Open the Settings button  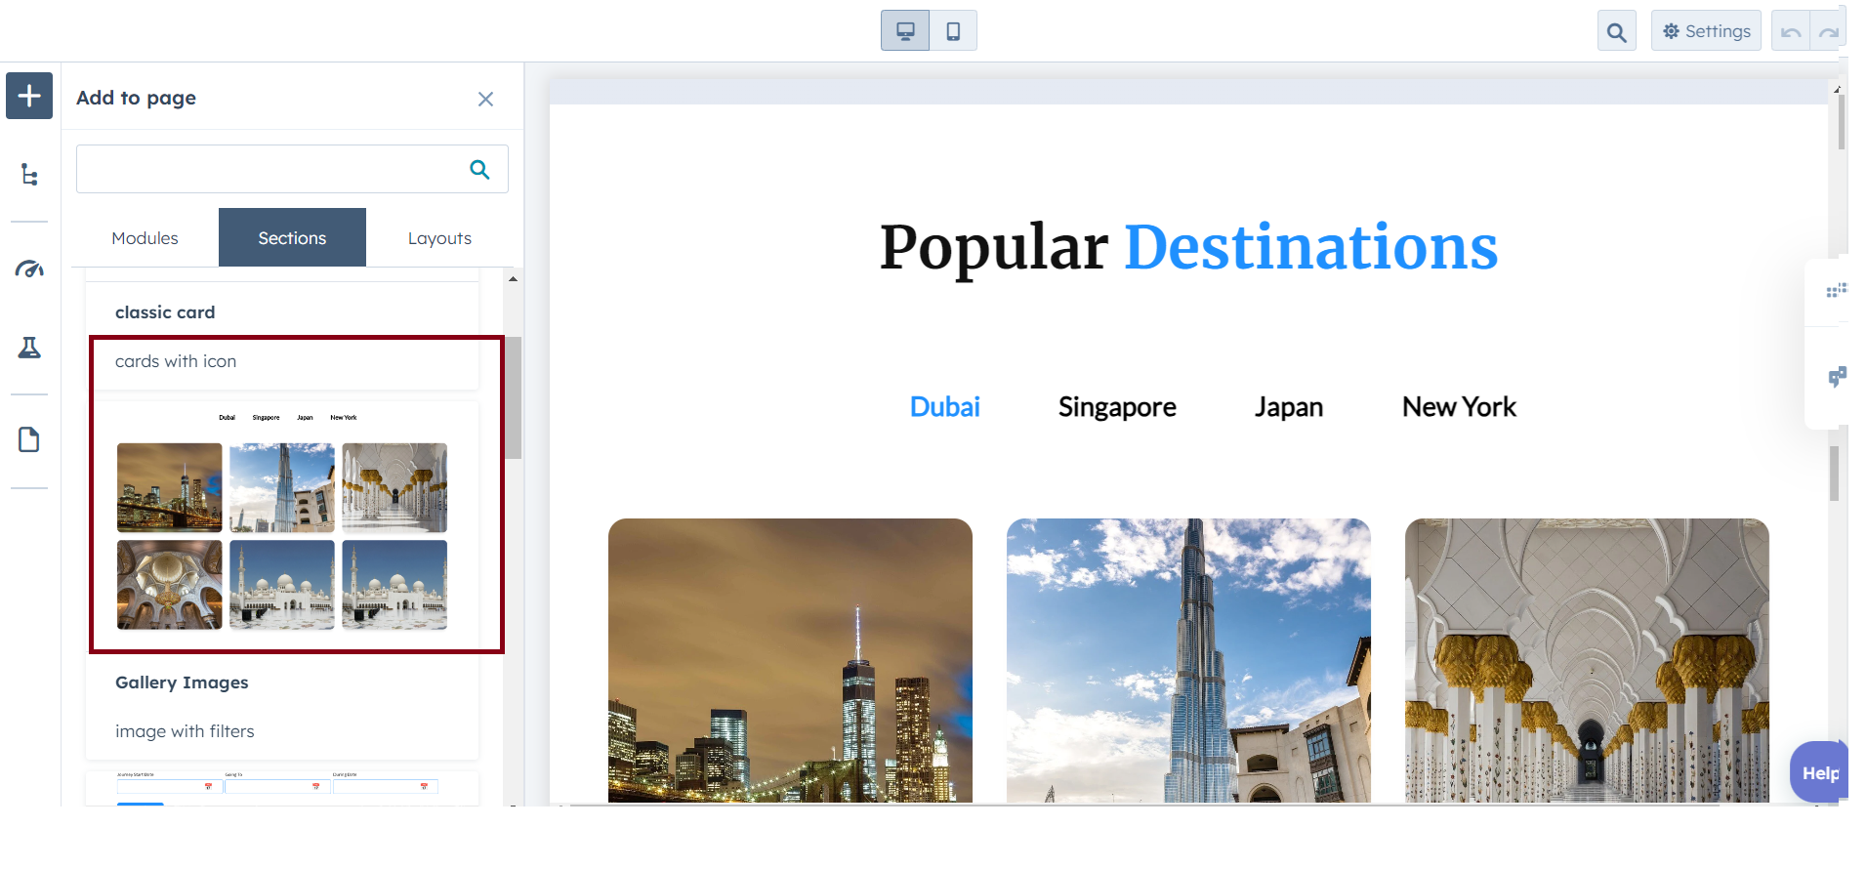(1706, 31)
